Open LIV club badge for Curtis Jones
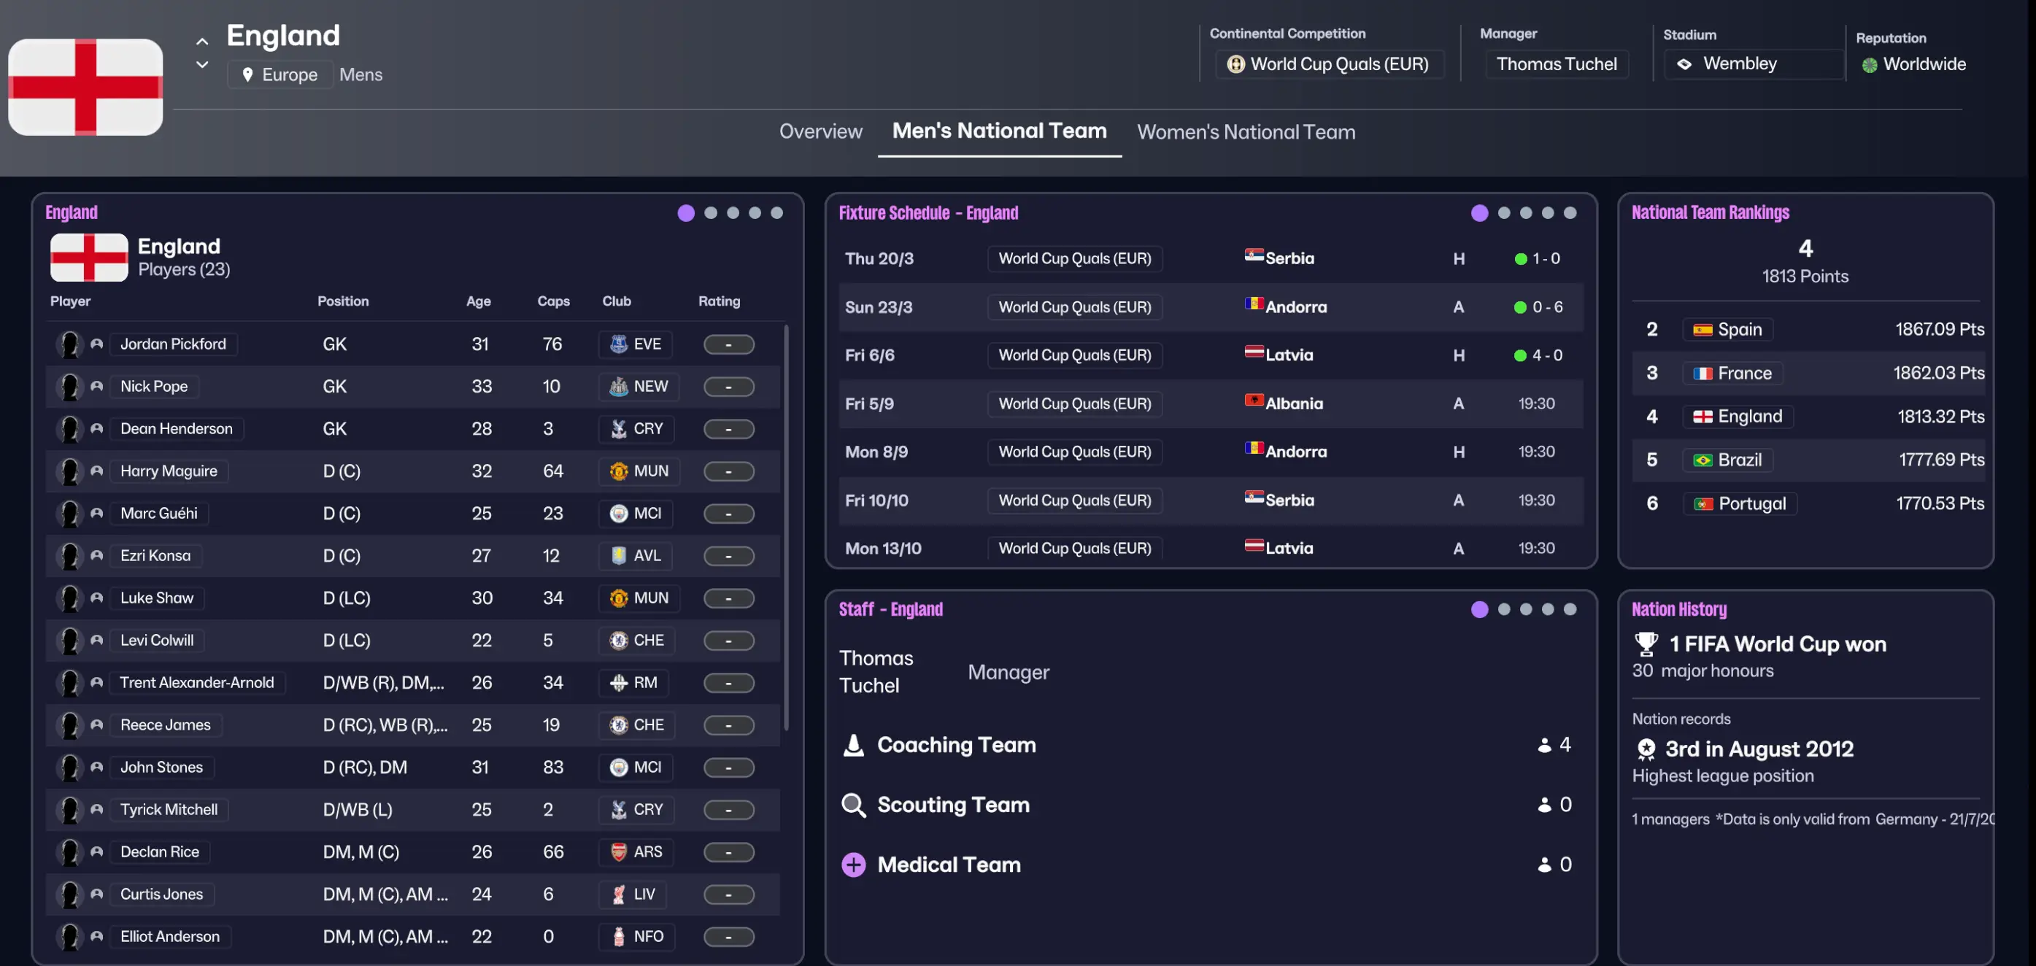Image resolution: width=2036 pixels, height=966 pixels. [632, 894]
